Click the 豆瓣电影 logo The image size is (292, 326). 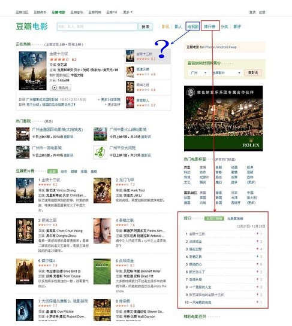[32, 26]
